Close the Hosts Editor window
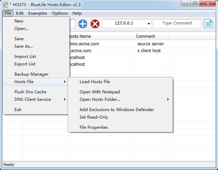This screenshot has width=218, height=170. pyautogui.click(x=208, y=3)
